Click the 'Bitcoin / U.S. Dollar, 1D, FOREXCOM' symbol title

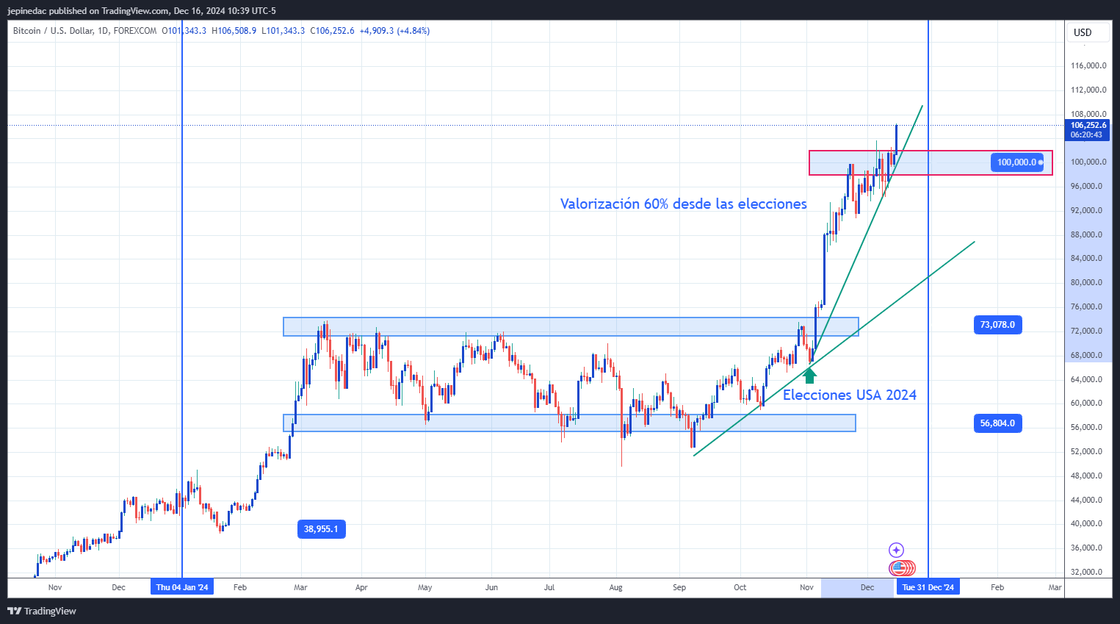tap(84, 31)
